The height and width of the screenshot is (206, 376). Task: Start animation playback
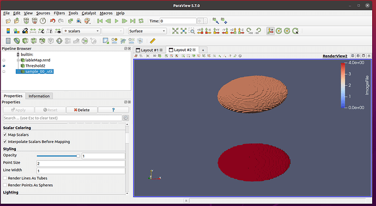[x=117, y=21]
